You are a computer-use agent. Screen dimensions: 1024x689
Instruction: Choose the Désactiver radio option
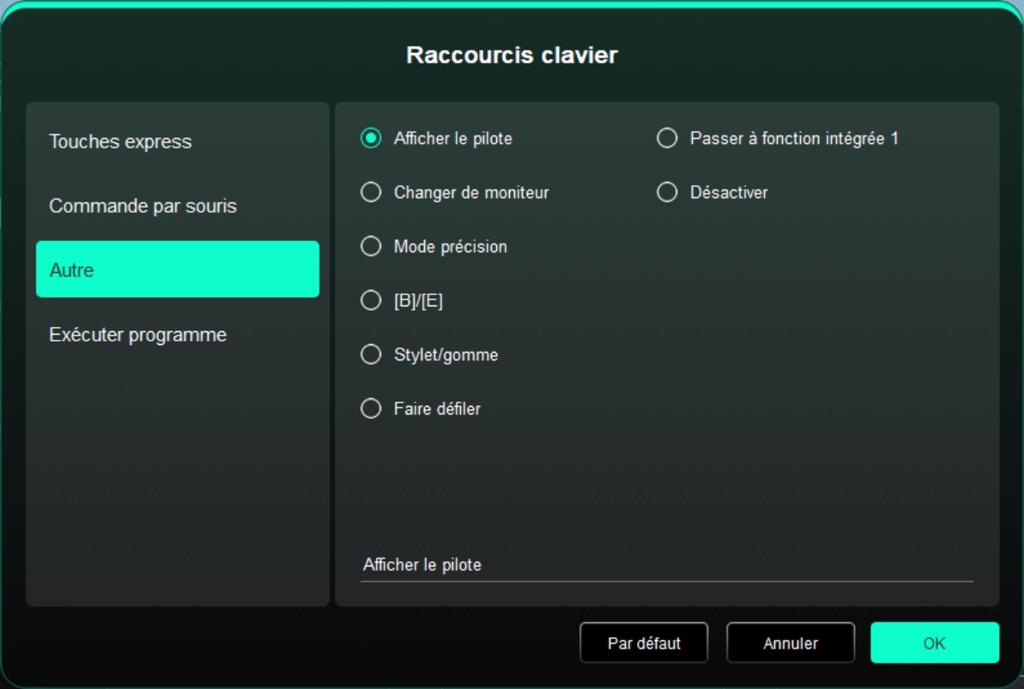(667, 192)
